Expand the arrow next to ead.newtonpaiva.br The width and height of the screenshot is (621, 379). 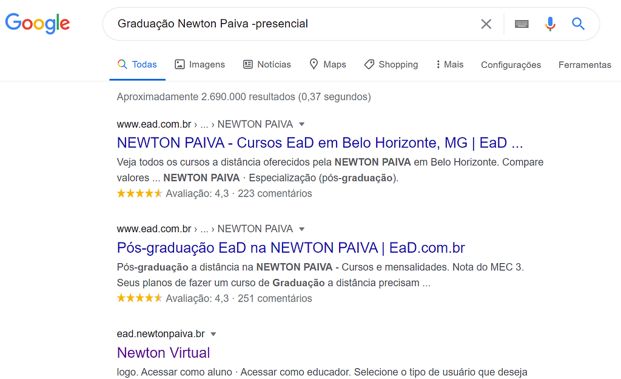click(213, 334)
